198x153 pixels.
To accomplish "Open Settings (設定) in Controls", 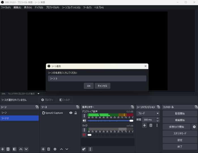I will [180, 140].
